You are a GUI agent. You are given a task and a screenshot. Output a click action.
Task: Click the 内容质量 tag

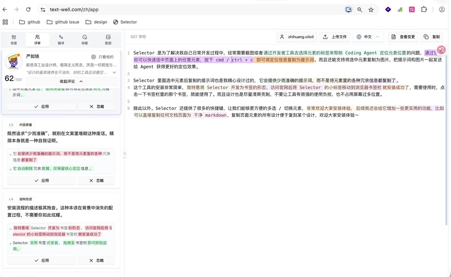(x=26, y=125)
